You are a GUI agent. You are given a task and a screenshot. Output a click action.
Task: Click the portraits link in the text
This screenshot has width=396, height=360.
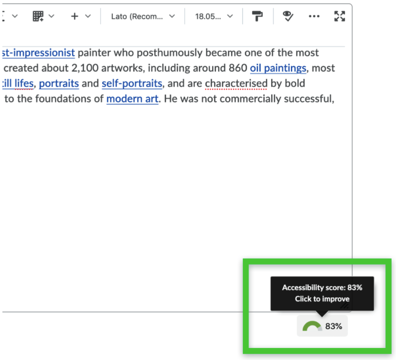(x=59, y=83)
